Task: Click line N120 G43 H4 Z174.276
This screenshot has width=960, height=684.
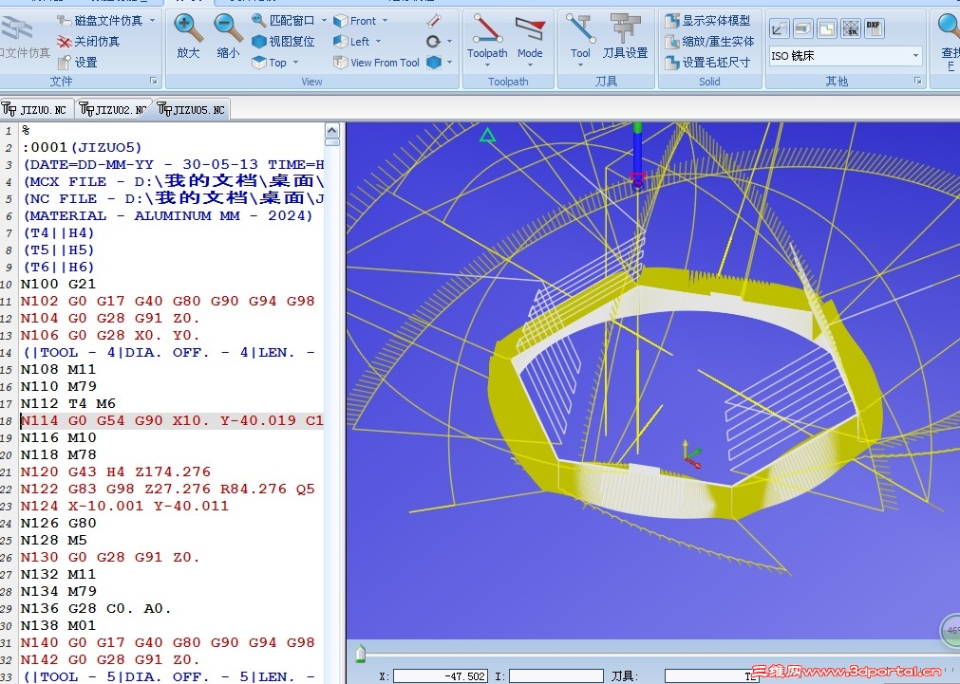Action: tap(116, 471)
